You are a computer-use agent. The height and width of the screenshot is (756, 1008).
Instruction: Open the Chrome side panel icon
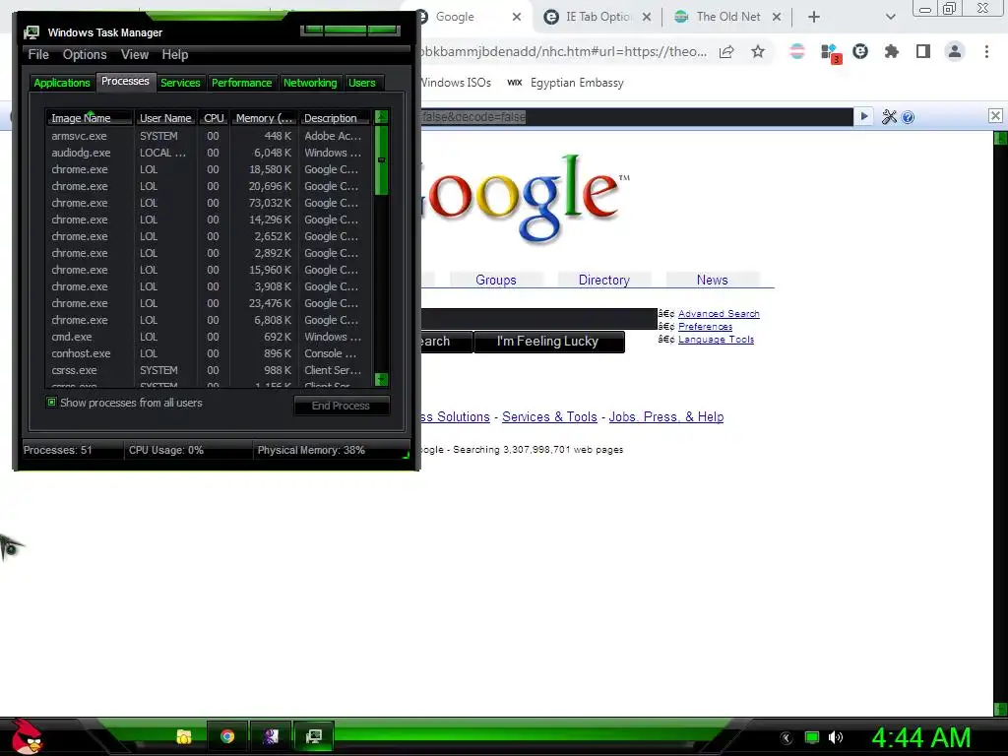923,51
